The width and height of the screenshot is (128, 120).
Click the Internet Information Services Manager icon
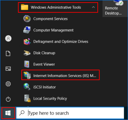(27, 75)
